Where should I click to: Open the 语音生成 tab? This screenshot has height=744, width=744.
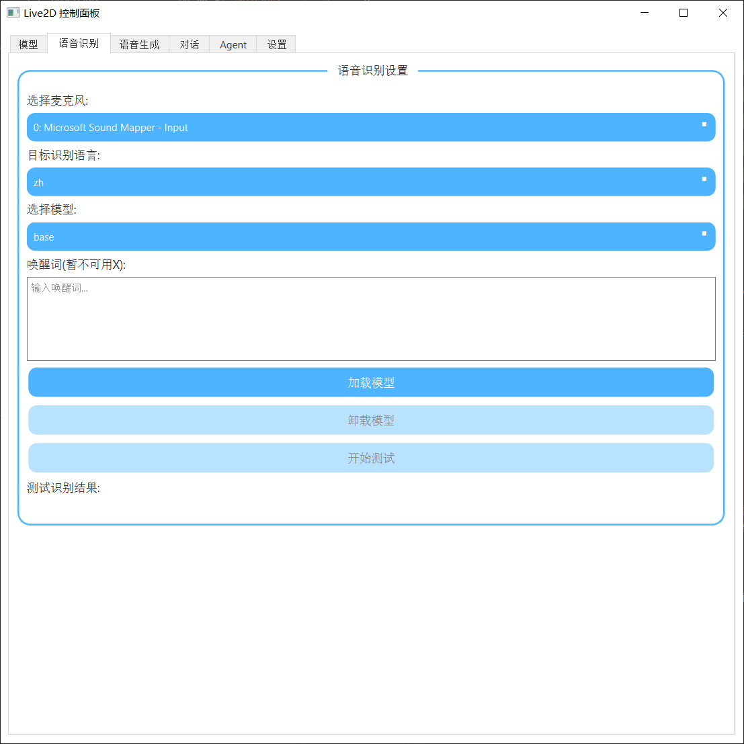pos(139,44)
